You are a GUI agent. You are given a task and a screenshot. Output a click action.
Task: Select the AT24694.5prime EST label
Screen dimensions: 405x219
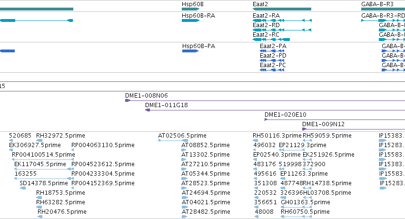[206, 193]
